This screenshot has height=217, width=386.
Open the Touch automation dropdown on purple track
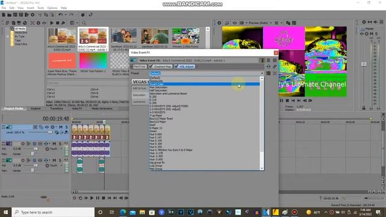[61, 149]
